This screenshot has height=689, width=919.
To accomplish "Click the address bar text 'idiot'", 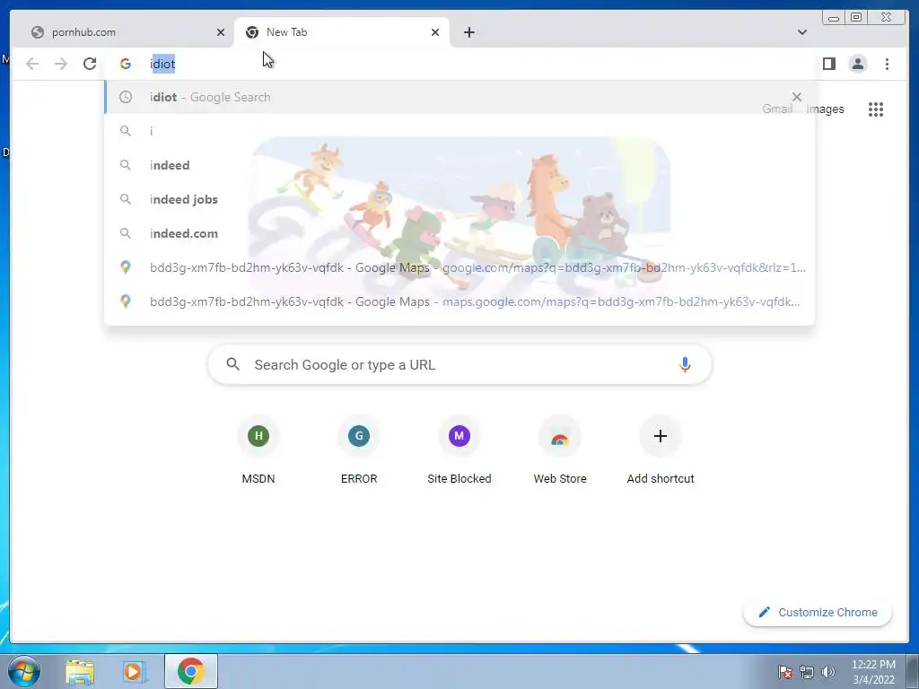I will click(x=163, y=64).
